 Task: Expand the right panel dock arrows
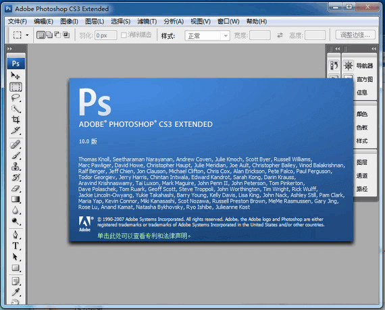click(374, 49)
